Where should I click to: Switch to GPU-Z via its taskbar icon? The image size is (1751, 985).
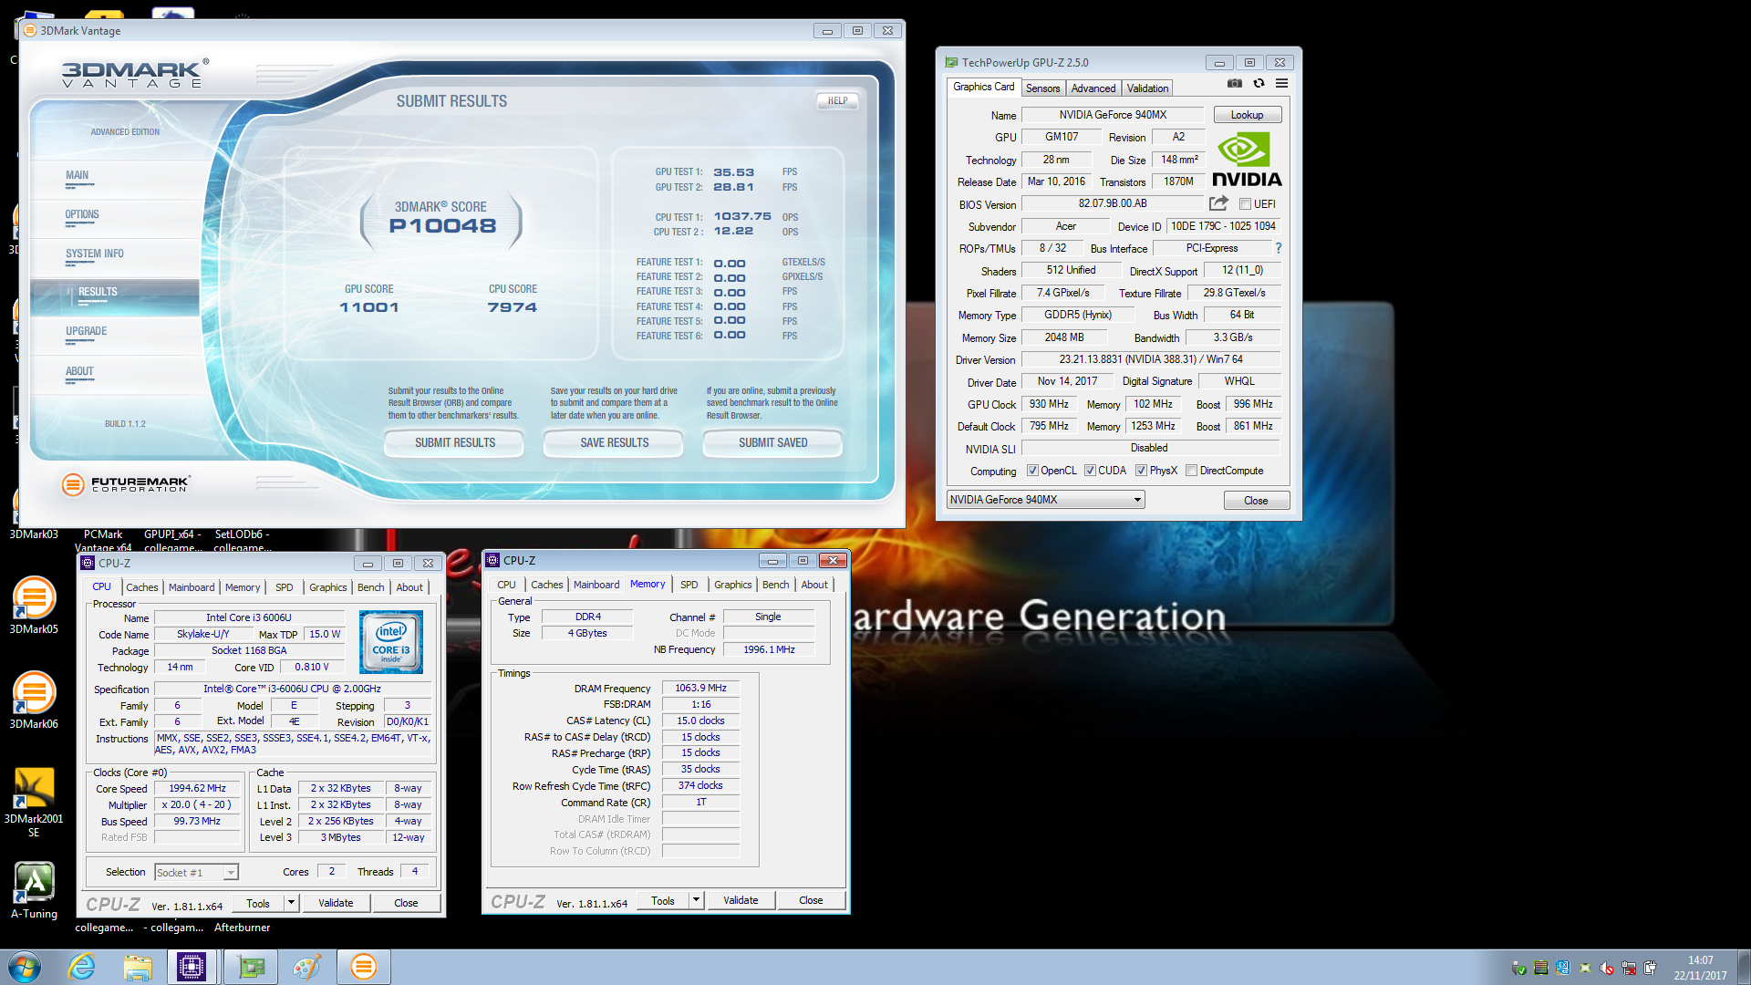pyautogui.click(x=251, y=967)
